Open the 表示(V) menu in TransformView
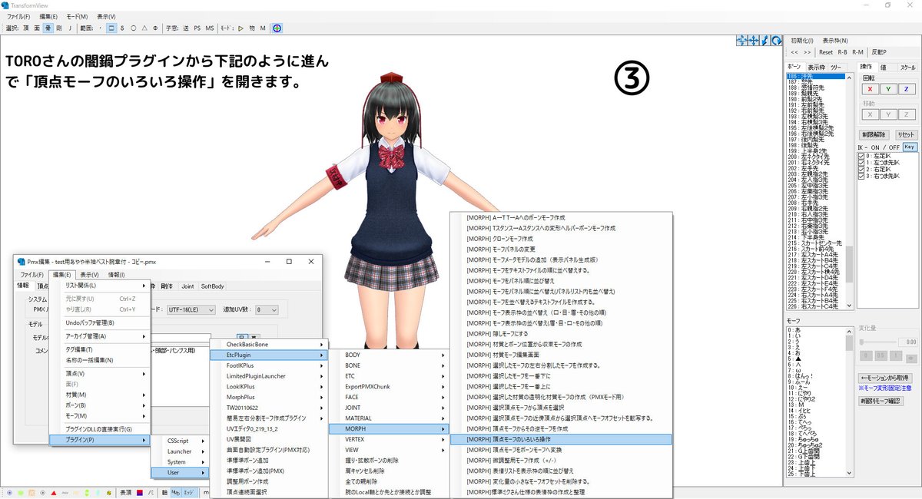922x499 pixels. (x=108, y=15)
